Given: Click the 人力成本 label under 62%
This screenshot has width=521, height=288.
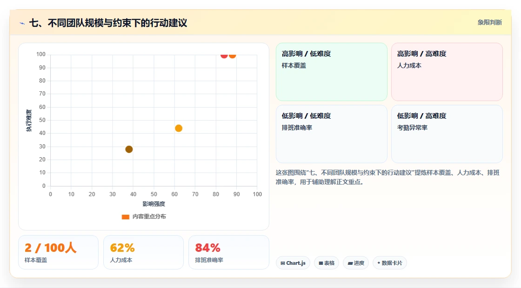Looking at the screenshot, I should click(x=121, y=260).
